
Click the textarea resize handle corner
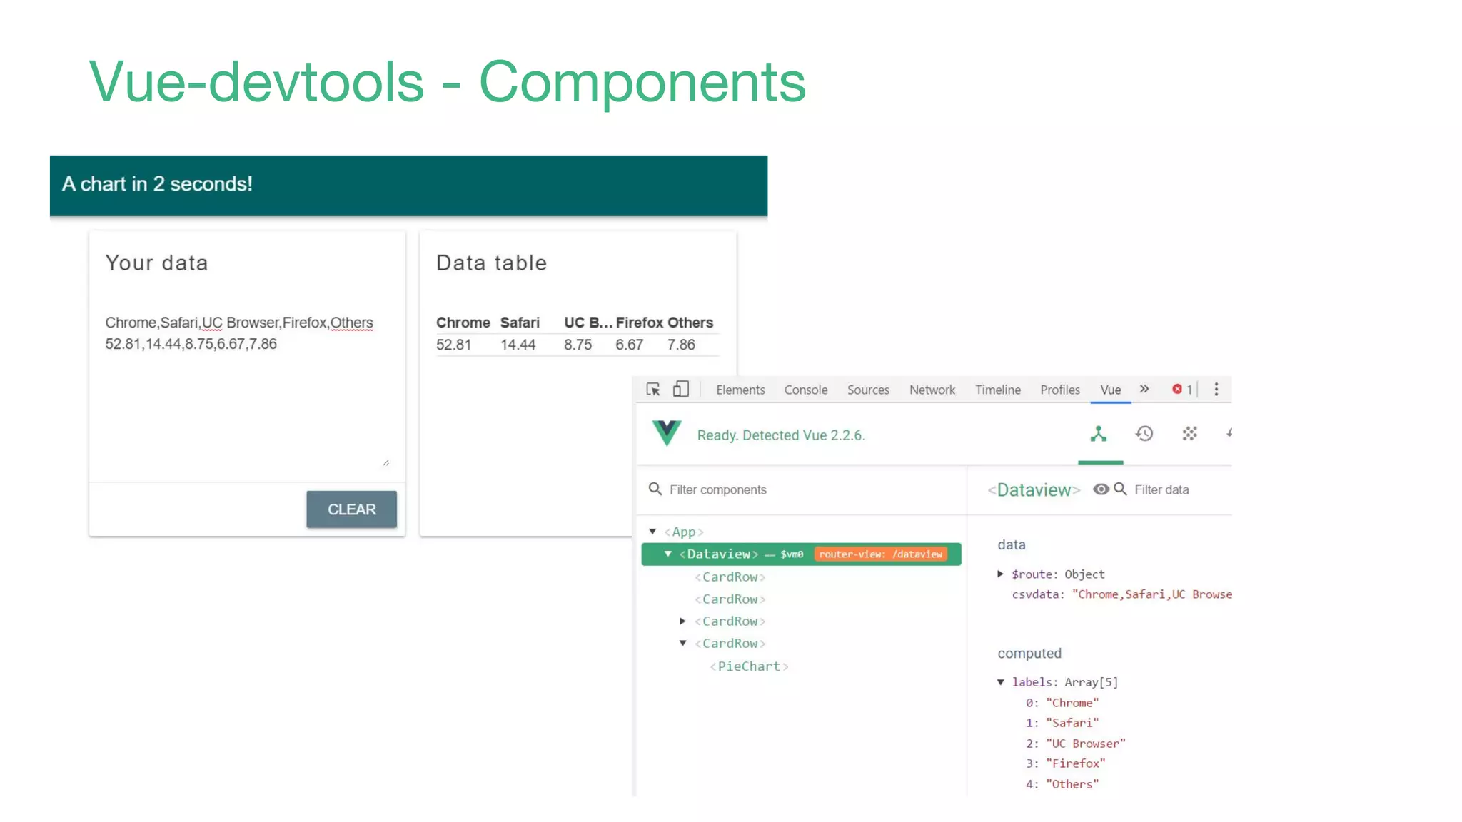pos(386,462)
